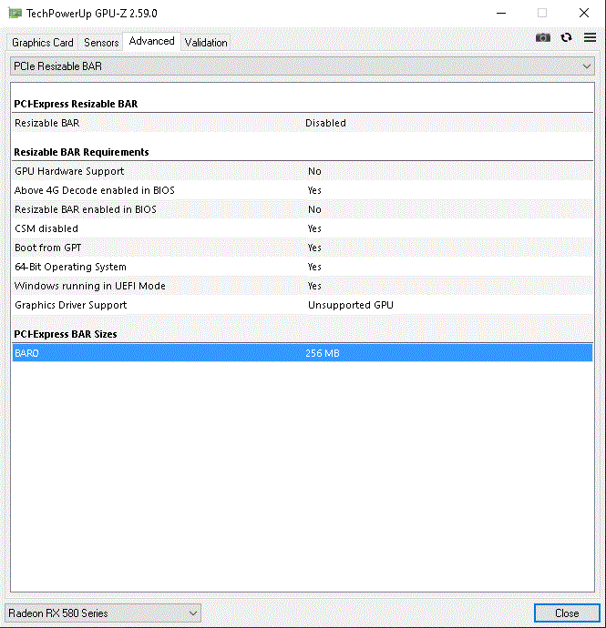Screen dimensions: 606x628
Task: Open the hamburger menu icon
Action: coord(588,37)
